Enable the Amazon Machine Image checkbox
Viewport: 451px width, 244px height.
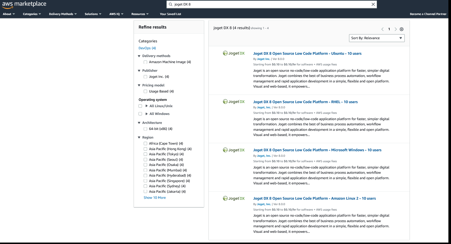(x=145, y=62)
